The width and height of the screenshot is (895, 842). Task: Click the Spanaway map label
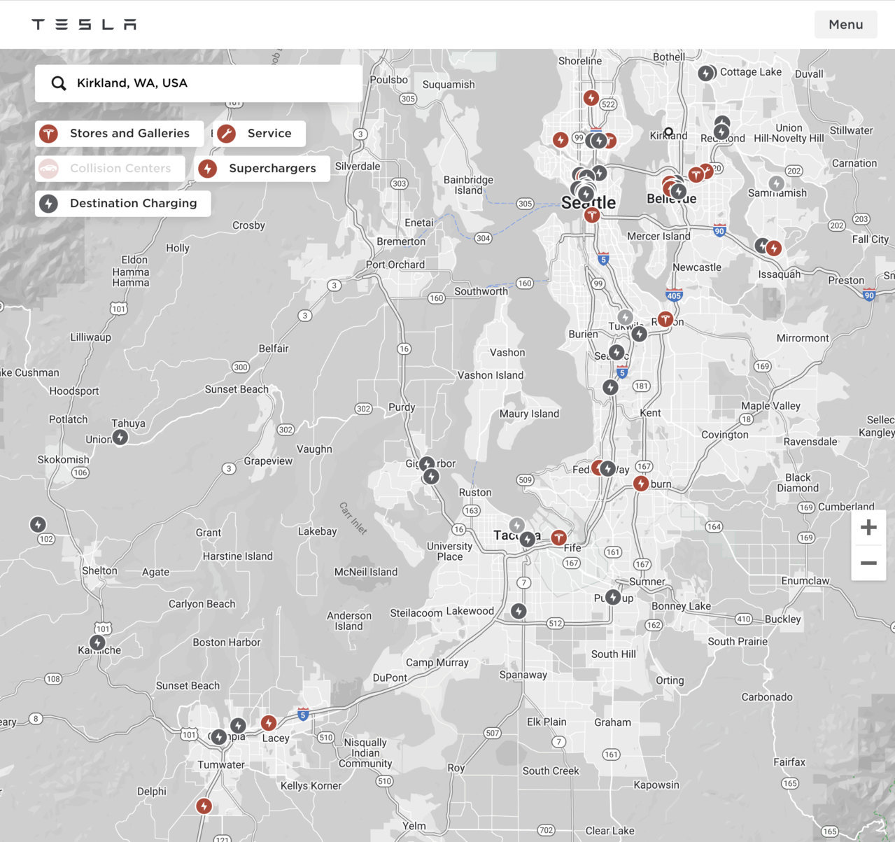coord(523,675)
